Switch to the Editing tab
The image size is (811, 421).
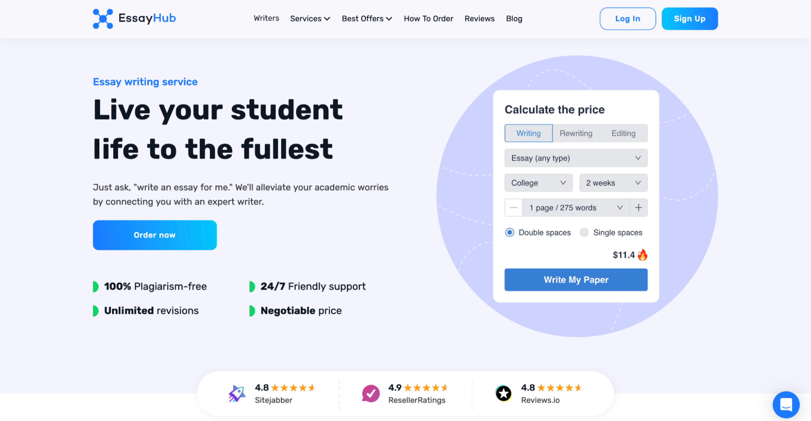[623, 134]
